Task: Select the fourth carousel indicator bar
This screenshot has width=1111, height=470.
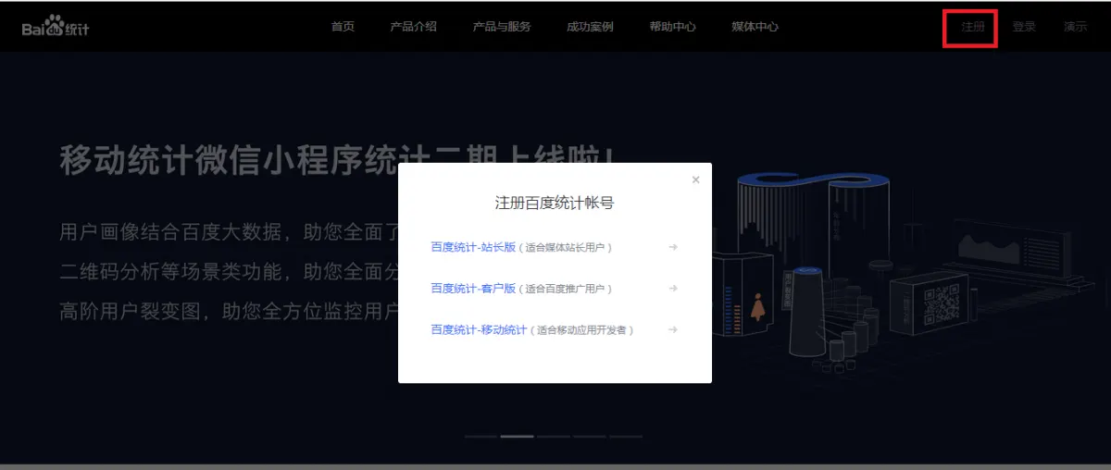Action: (590, 436)
